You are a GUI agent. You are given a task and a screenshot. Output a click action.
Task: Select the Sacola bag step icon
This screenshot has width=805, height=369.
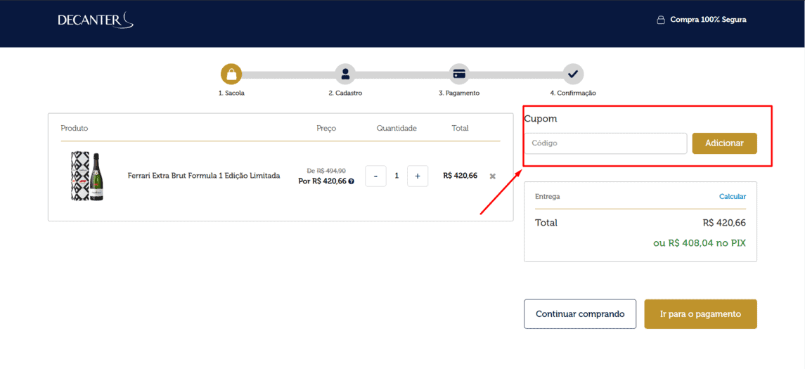231,75
